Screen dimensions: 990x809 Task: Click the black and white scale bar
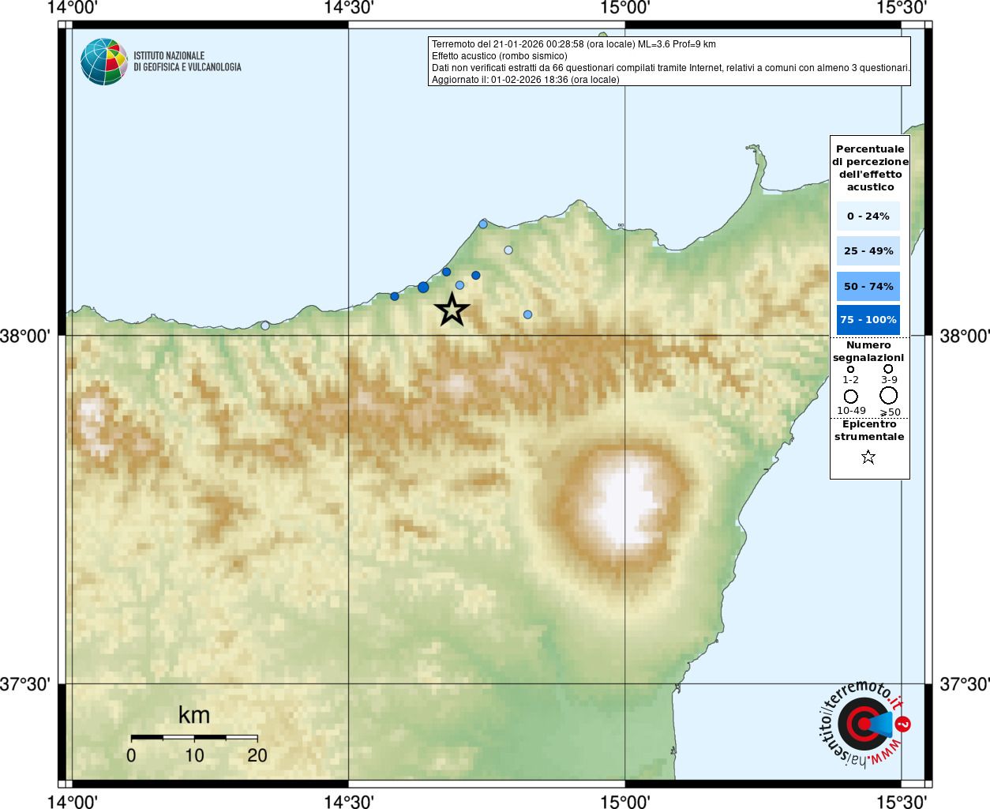click(x=194, y=738)
